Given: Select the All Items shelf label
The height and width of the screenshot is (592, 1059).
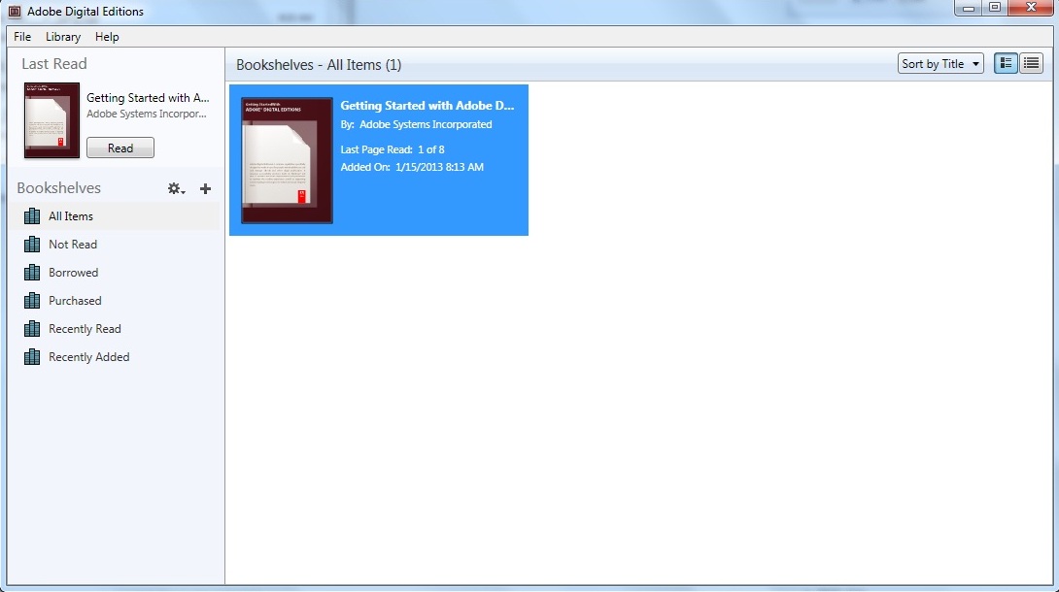Looking at the screenshot, I should 71,216.
